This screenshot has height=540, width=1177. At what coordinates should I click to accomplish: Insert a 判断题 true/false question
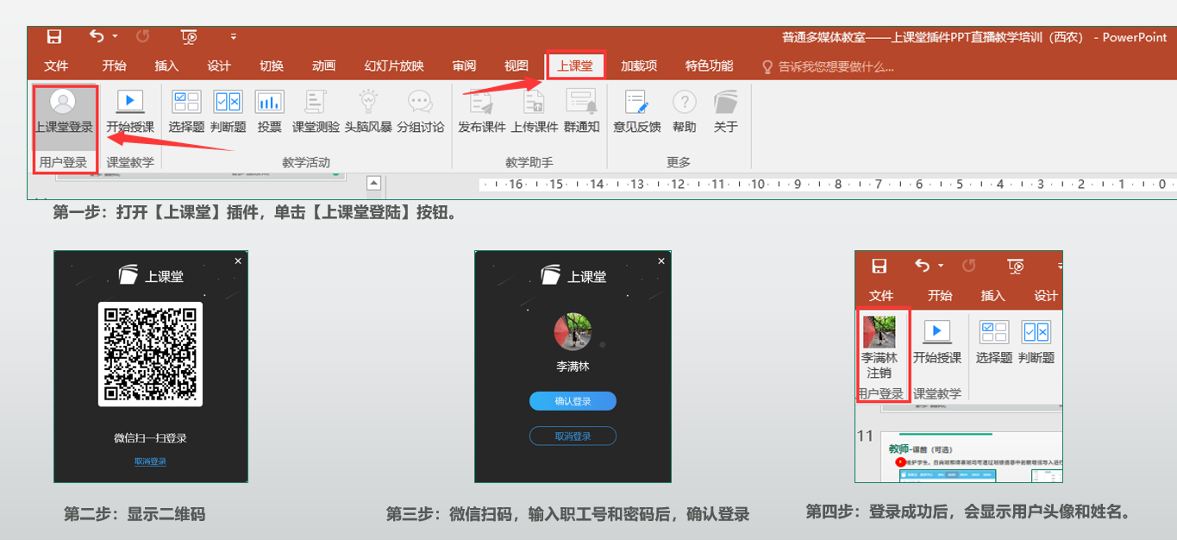(x=229, y=112)
